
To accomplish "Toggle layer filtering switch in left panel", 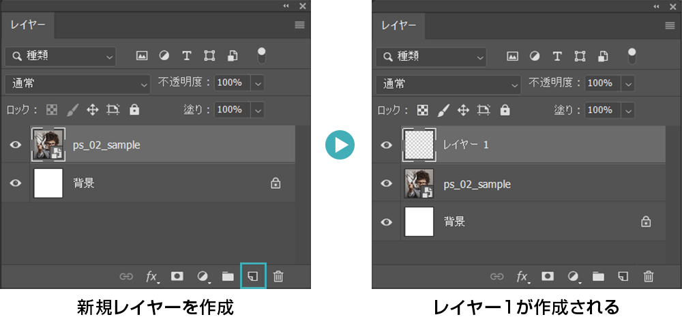I will click(261, 55).
